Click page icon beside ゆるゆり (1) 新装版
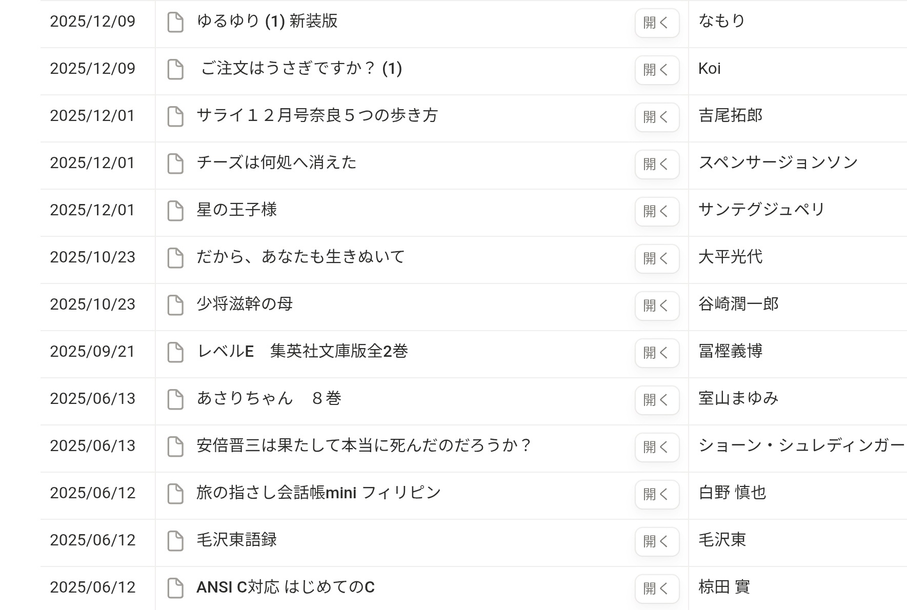Viewport: 907px width, 610px height. (x=175, y=23)
